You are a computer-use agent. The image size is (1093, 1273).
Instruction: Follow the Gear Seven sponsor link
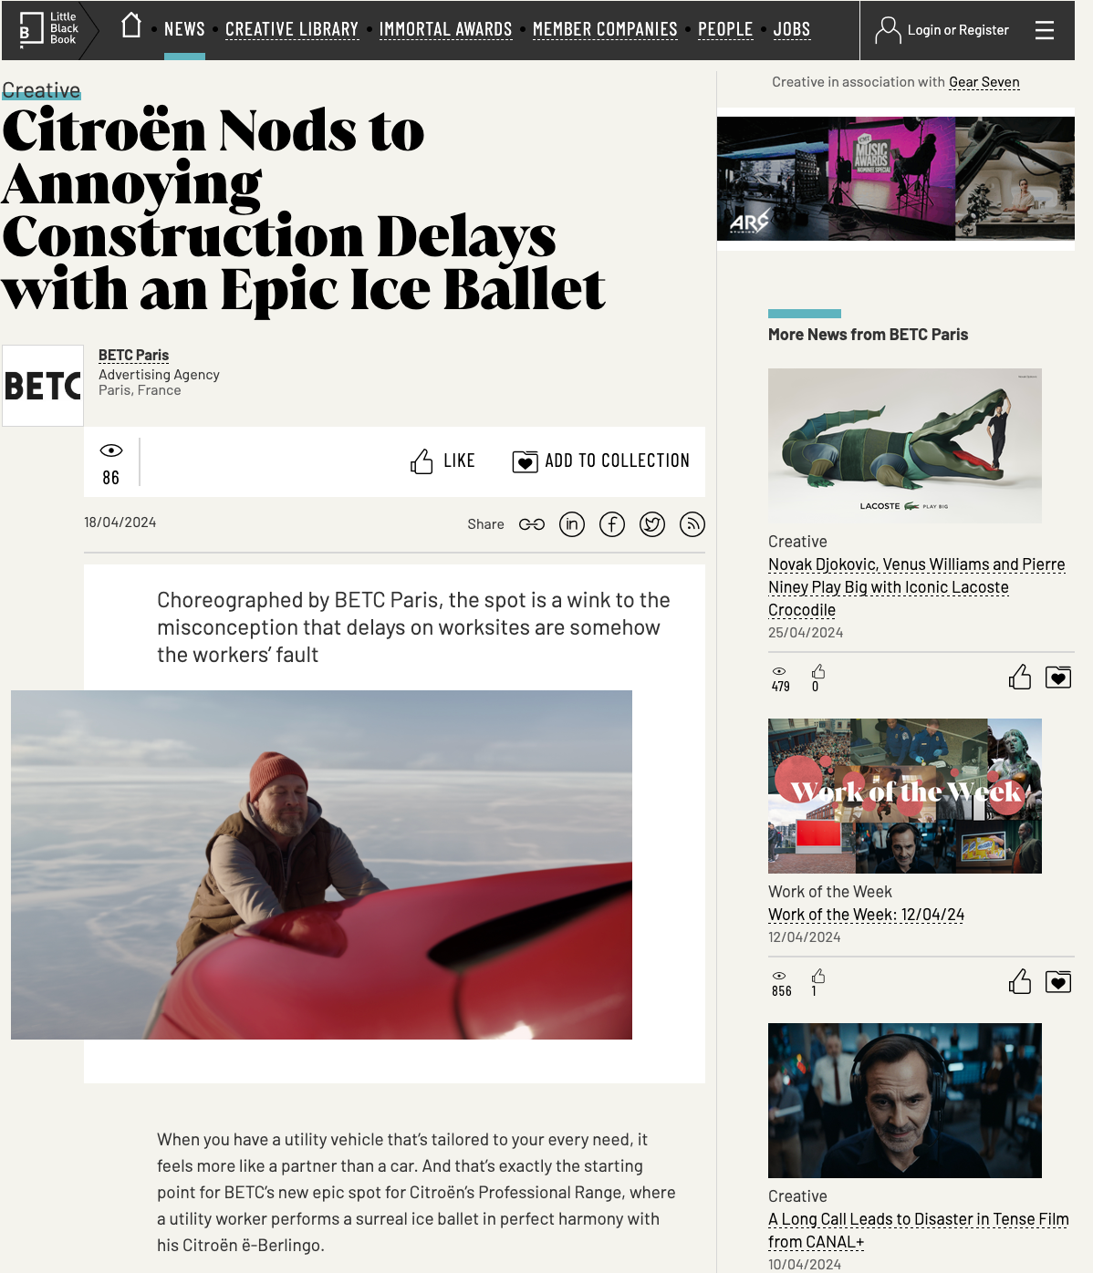[x=984, y=82]
